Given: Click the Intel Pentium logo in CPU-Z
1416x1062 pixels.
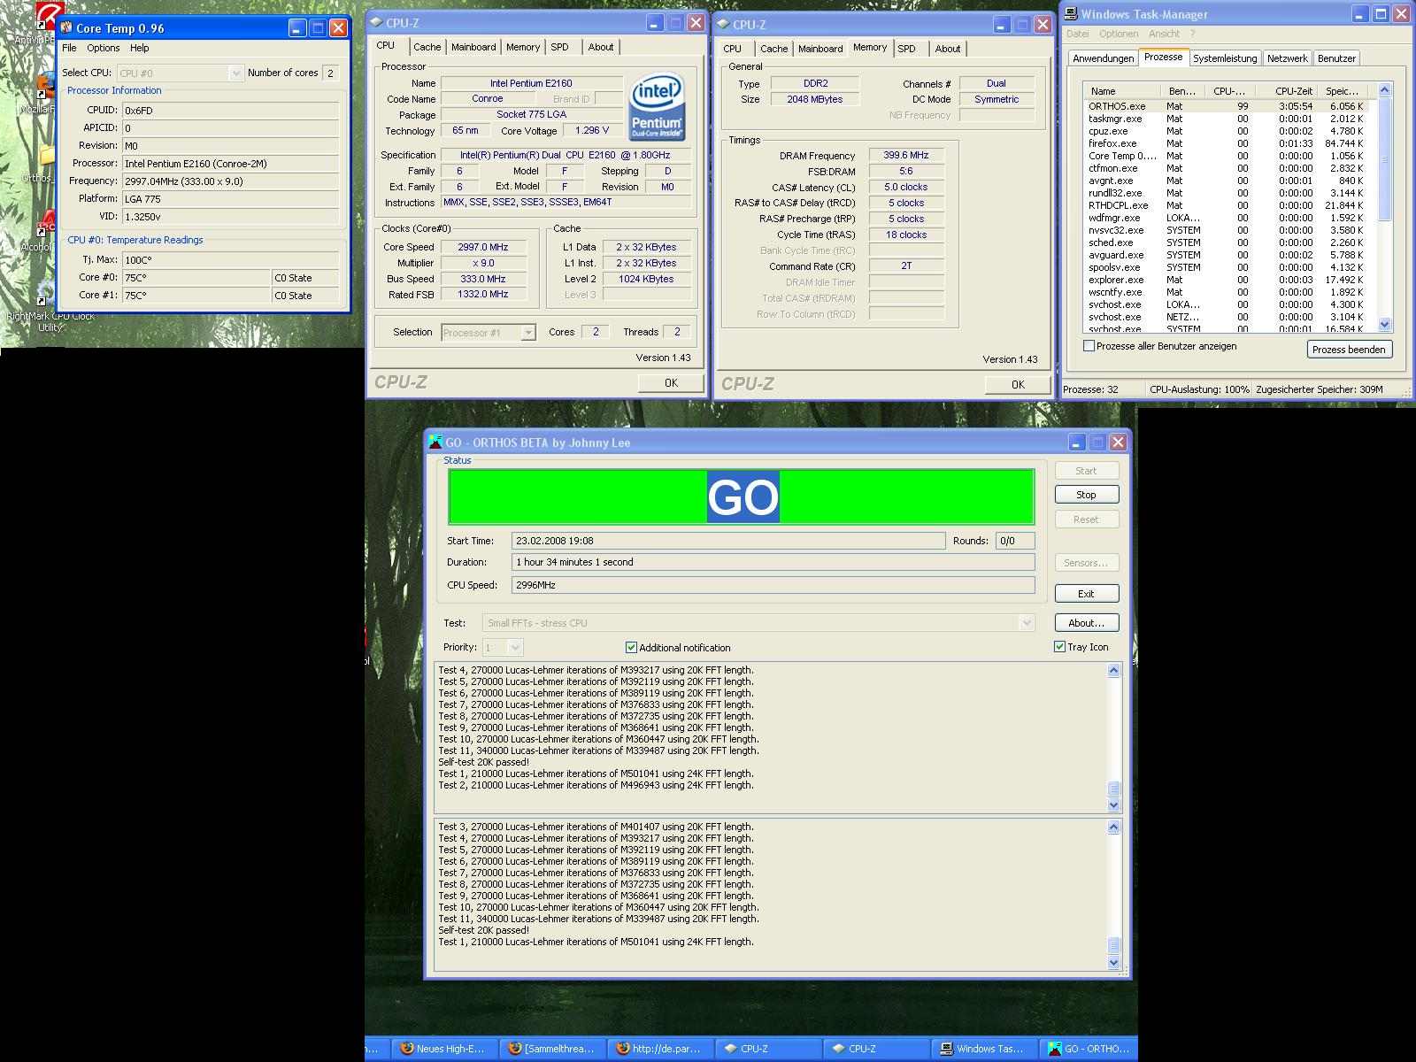Looking at the screenshot, I should click(656, 108).
